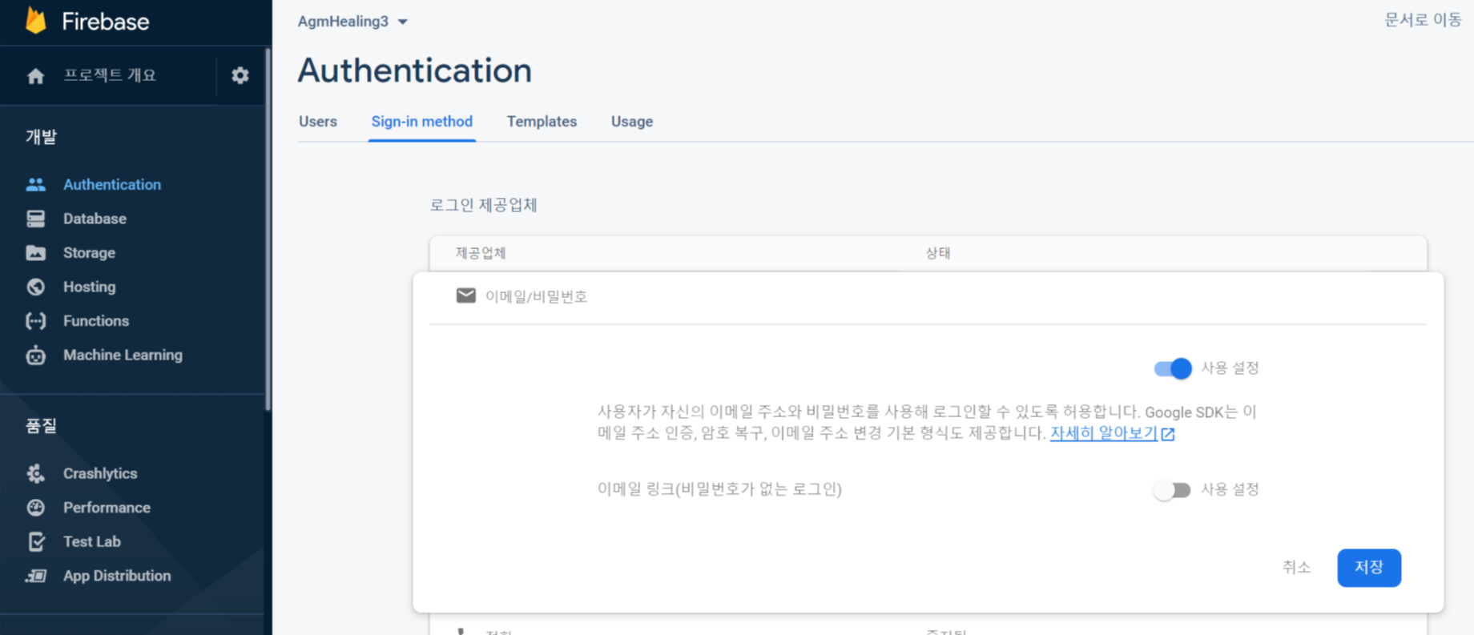Open Test Lab in the sidebar
This screenshot has width=1474, height=635.
tap(92, 542)
